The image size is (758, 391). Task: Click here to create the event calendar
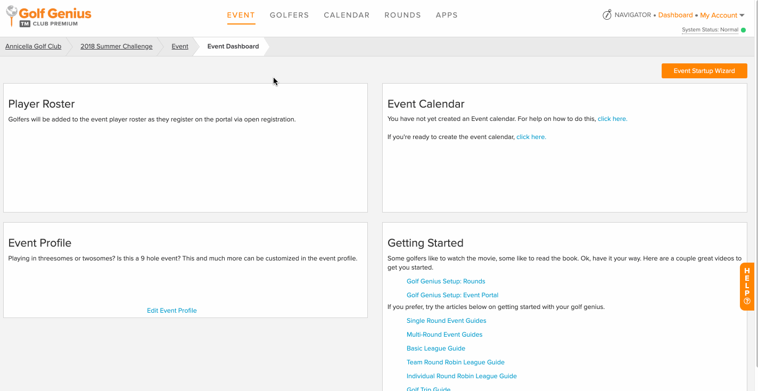pos(531,136)
